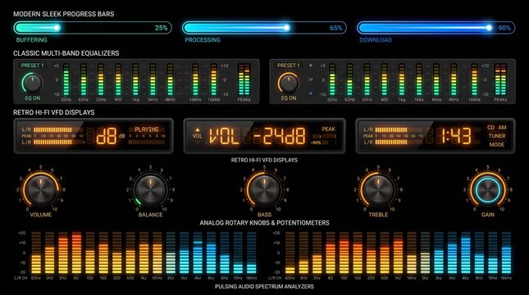Image resolution: width=529 pixels, height=295 pixels.
Task: Click the PEAKs meter in the right equalizer
Action: point(500,79)
